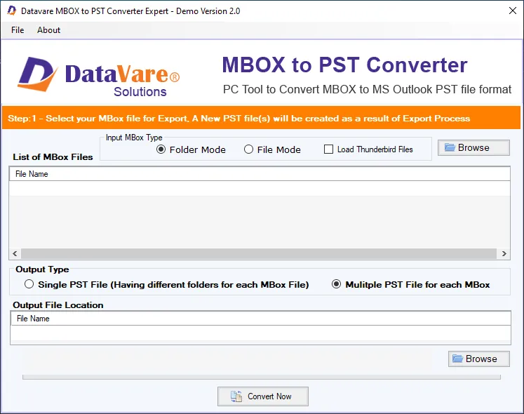Screen dimensions: 524x414
Task: Click the horizontal scrollbar track in MBox list
Action: click(259, 253)
